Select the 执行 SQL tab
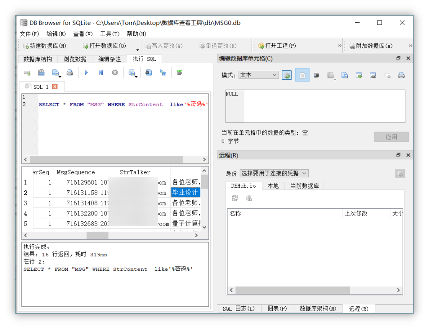The width and height of the screenshot is (429, 329). click(144, 59)
